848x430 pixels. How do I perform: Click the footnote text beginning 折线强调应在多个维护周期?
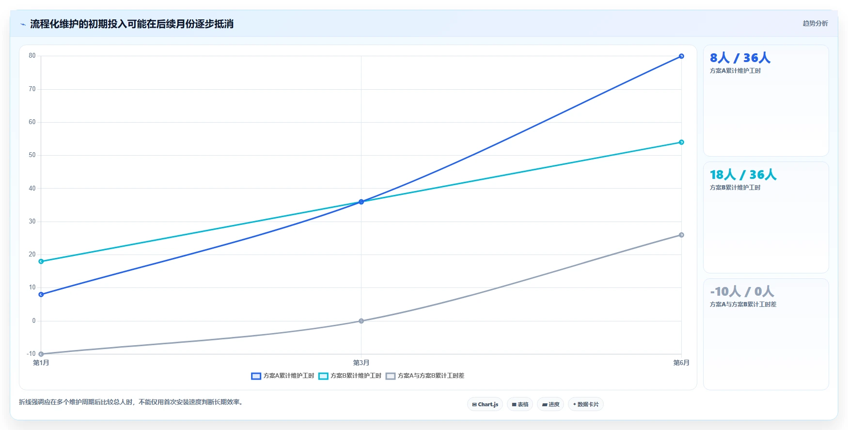(131, 402)
